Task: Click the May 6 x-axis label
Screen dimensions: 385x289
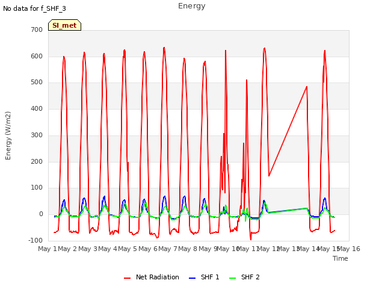Action: (x=148, y=249)
